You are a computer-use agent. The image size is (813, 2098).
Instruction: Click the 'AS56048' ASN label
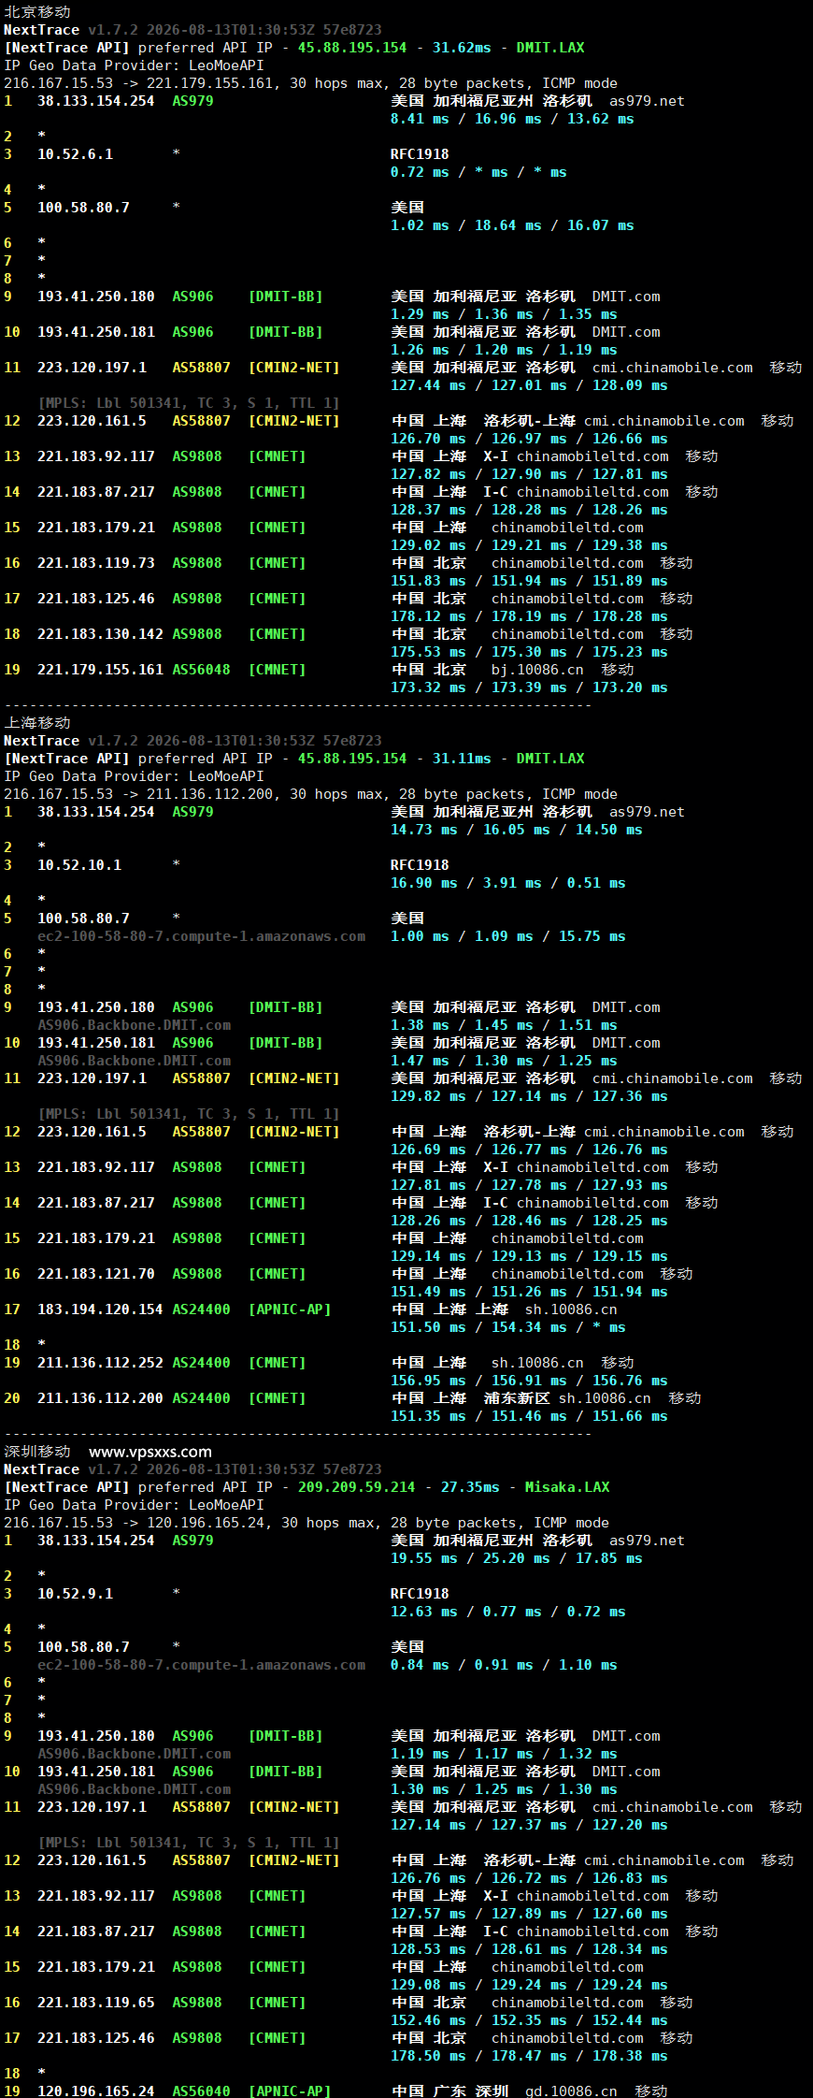[x=201, y=669]
